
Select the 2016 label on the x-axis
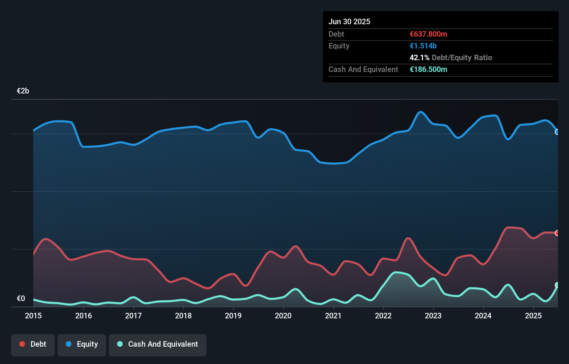(84, 316)
